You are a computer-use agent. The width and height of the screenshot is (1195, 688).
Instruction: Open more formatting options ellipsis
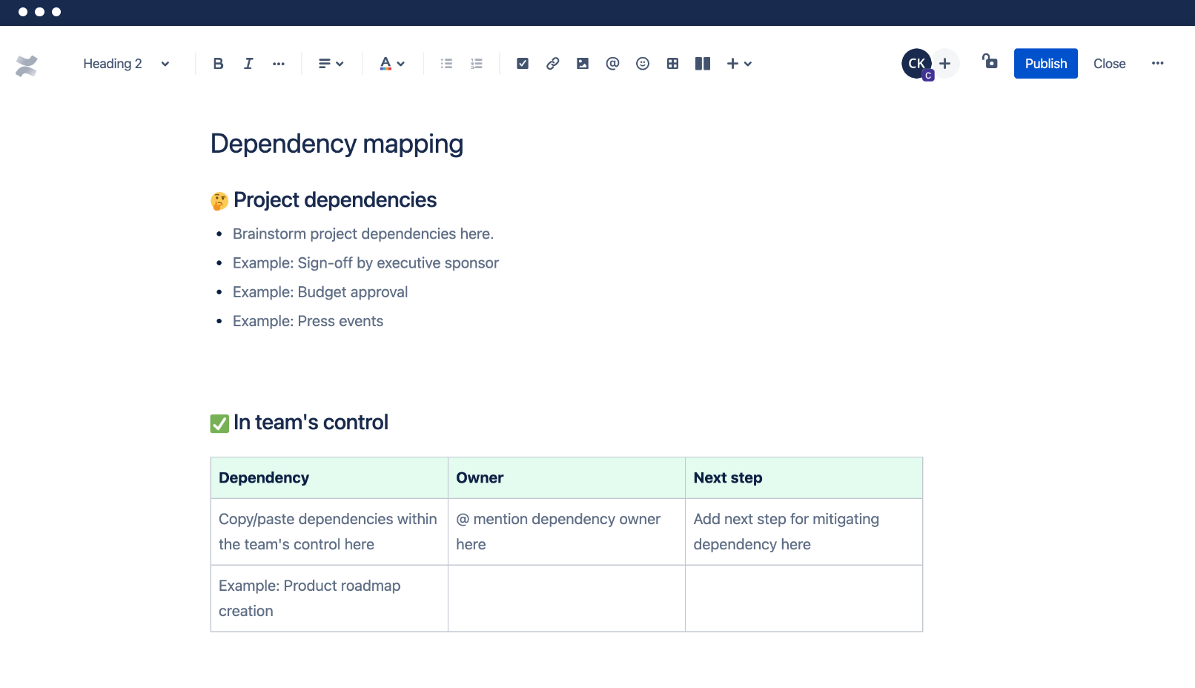point(279,64)
